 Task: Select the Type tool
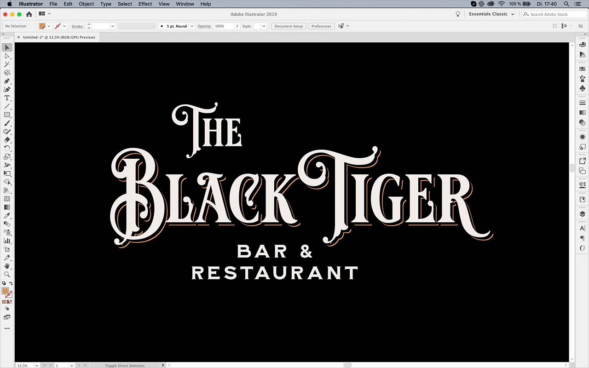click(7, 98)
